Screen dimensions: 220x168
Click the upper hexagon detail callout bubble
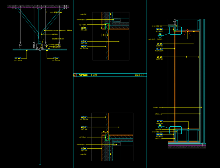pos(160,35)
